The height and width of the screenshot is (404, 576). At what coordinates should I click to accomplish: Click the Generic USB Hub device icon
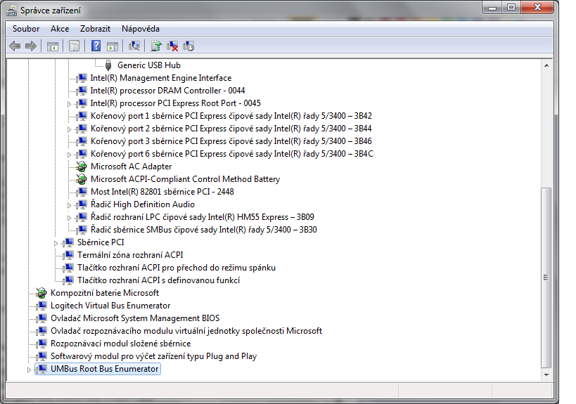tap(108, 65)
